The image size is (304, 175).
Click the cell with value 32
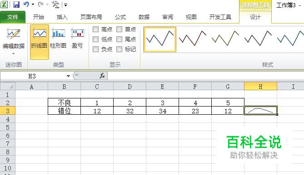click(130, 111)
